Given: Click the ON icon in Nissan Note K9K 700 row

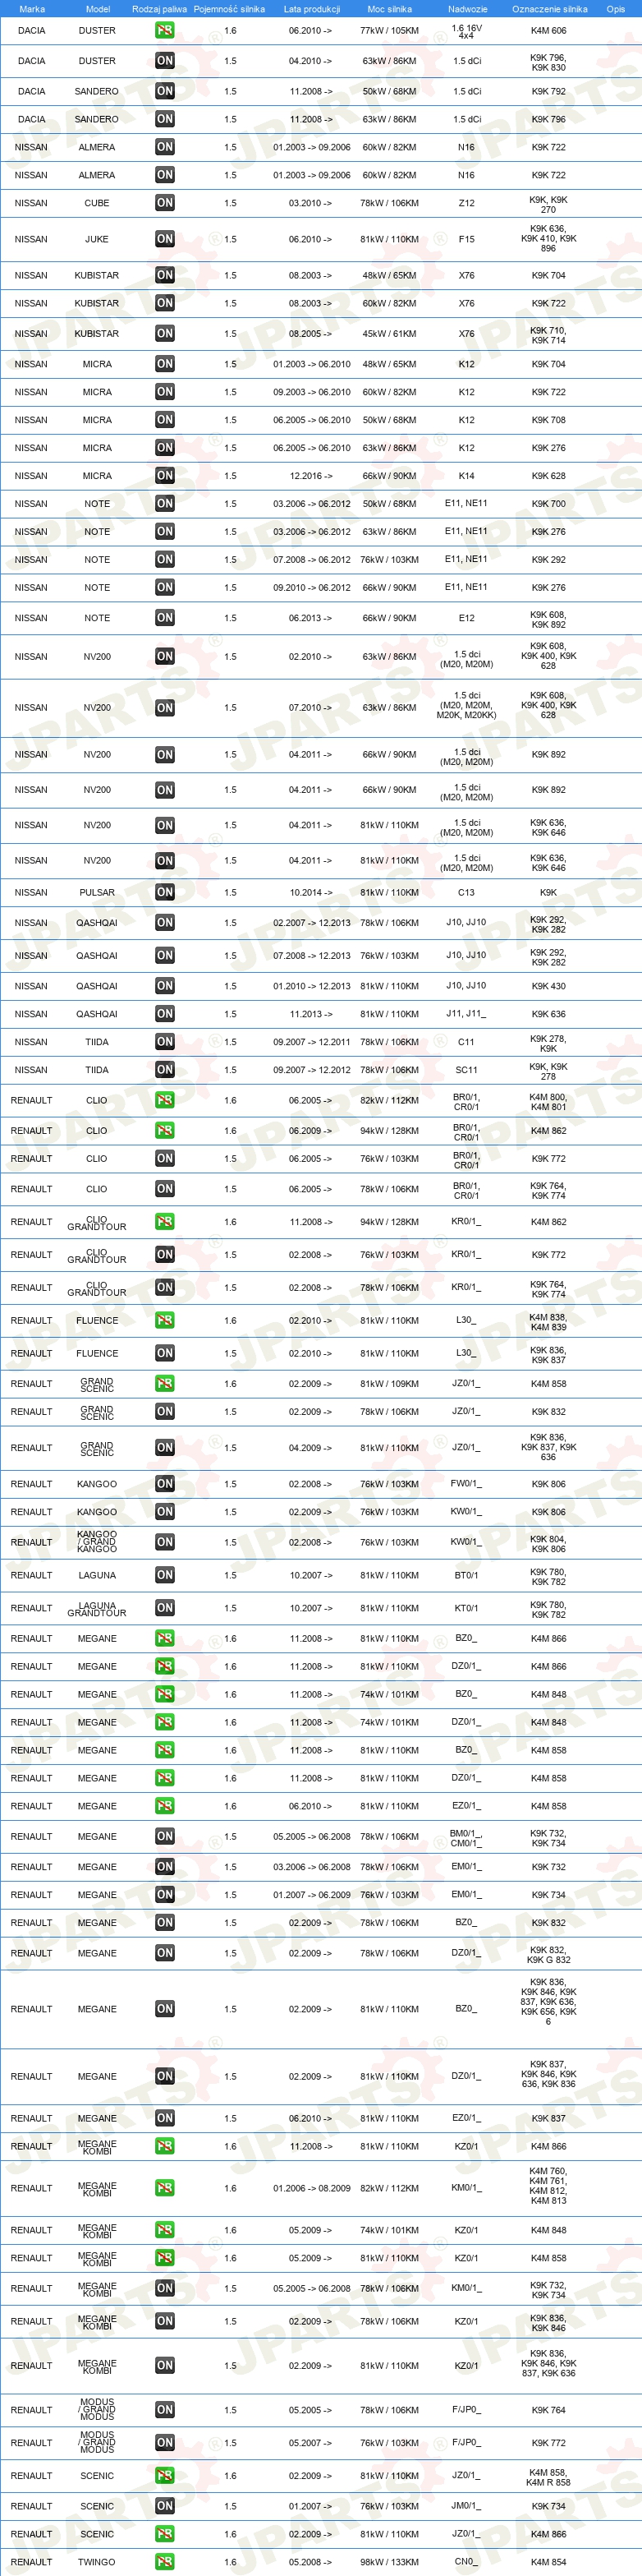Looking at the screenshot, I should click(165, 504).
